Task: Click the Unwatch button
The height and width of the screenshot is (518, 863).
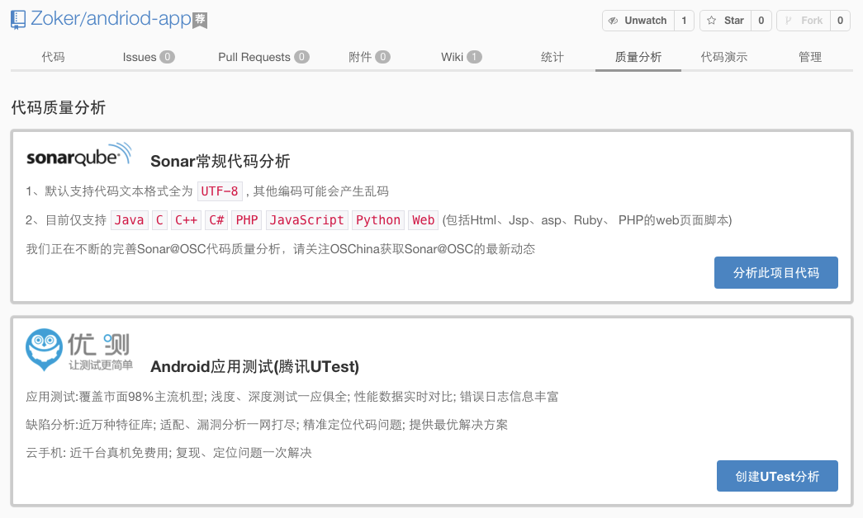Action: [638, 21]
